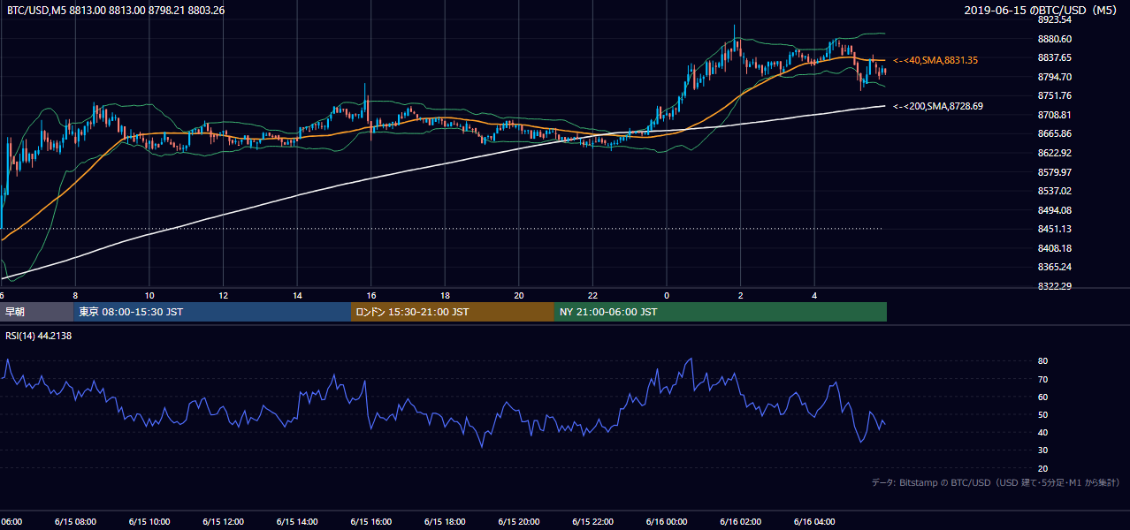This screenshot has height=530, width=1130.
Task: Click the 6/15 16:00 date axis label
Action: click(x=371, y=522)
